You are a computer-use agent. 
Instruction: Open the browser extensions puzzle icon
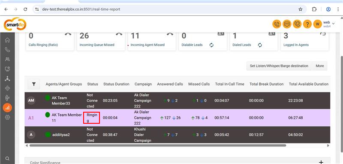[x=314, y=9]
